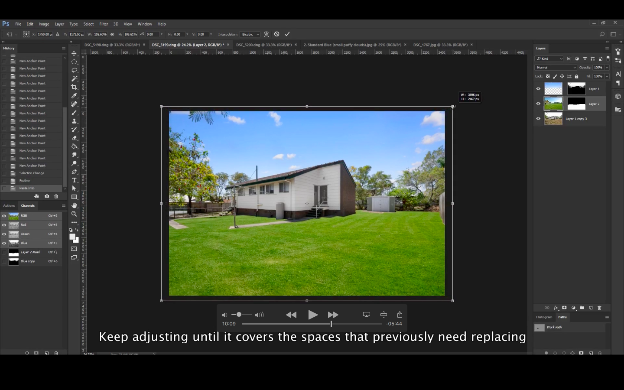
Task: Switch to warp mode icon
Action: (266, 34)
